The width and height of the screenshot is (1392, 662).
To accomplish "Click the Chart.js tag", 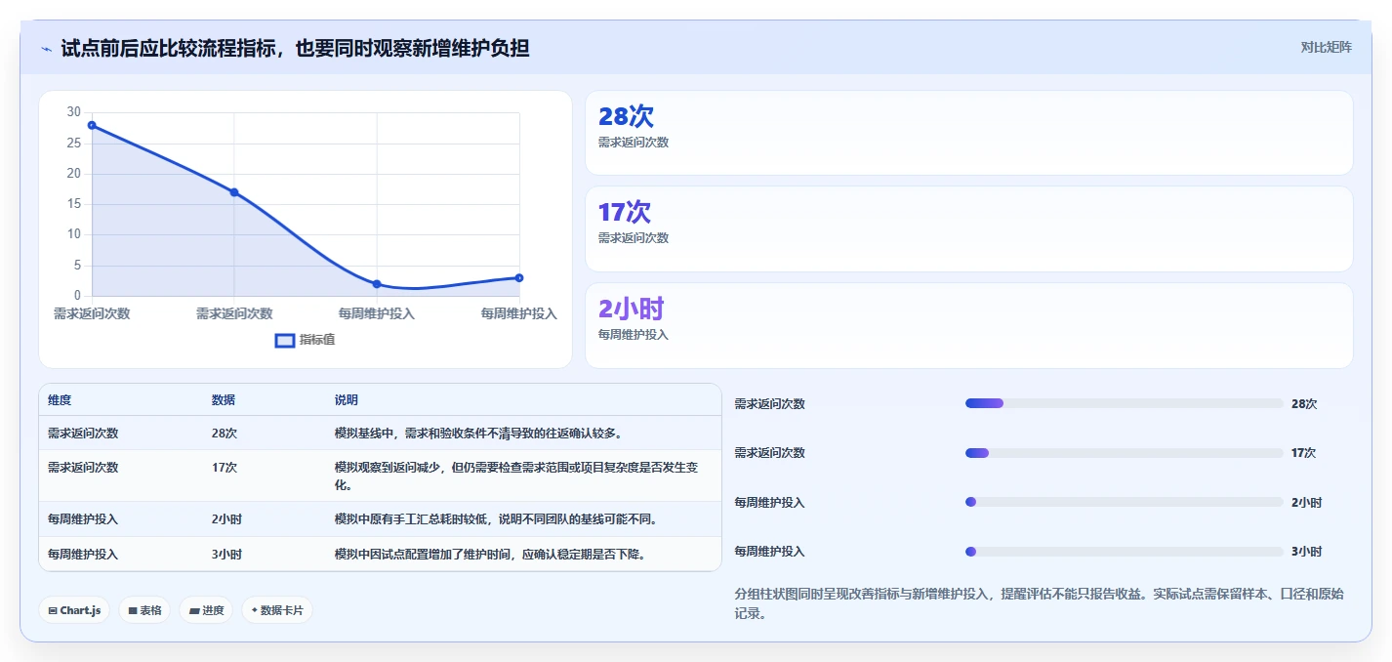I will coord(75,610).
